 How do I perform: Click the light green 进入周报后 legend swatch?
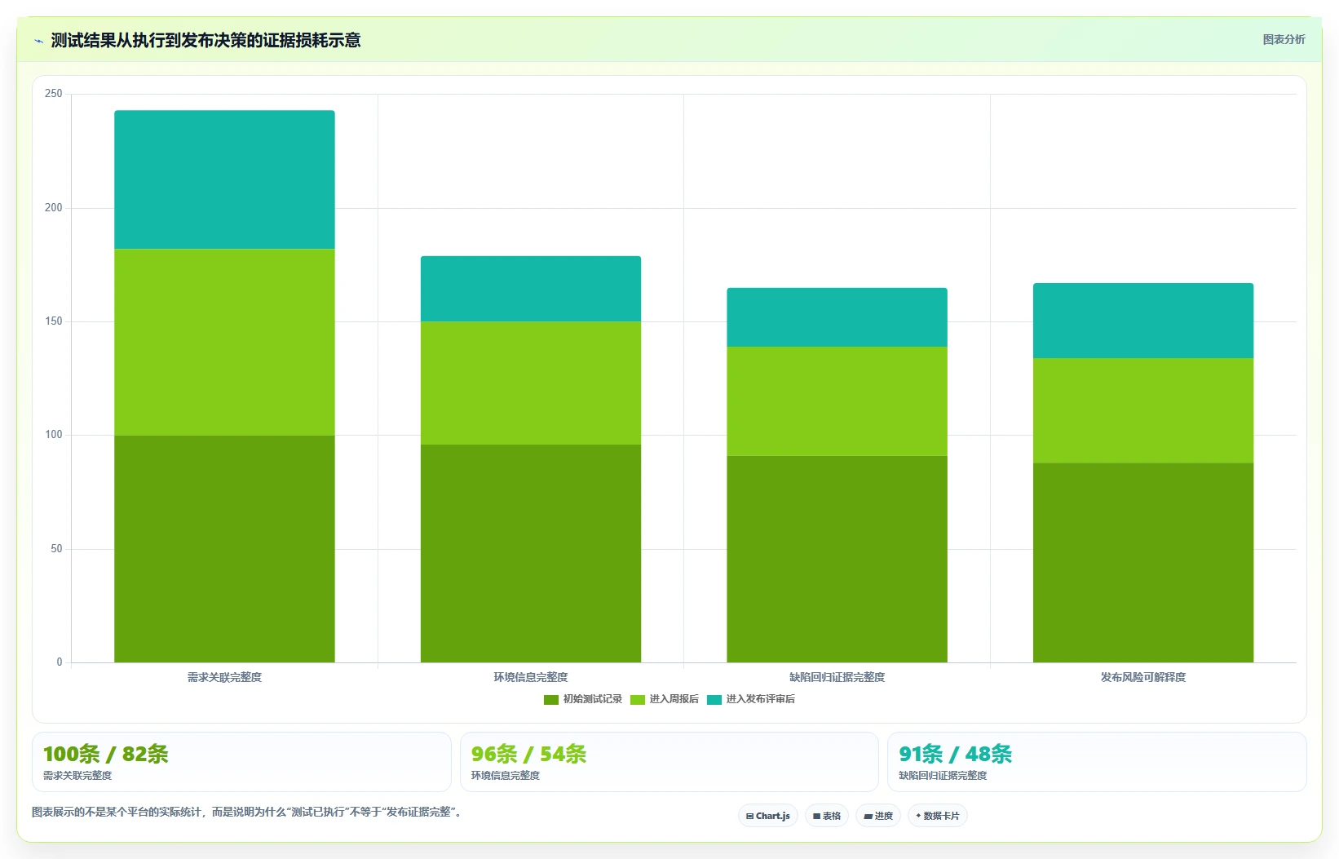pos(638,700)
